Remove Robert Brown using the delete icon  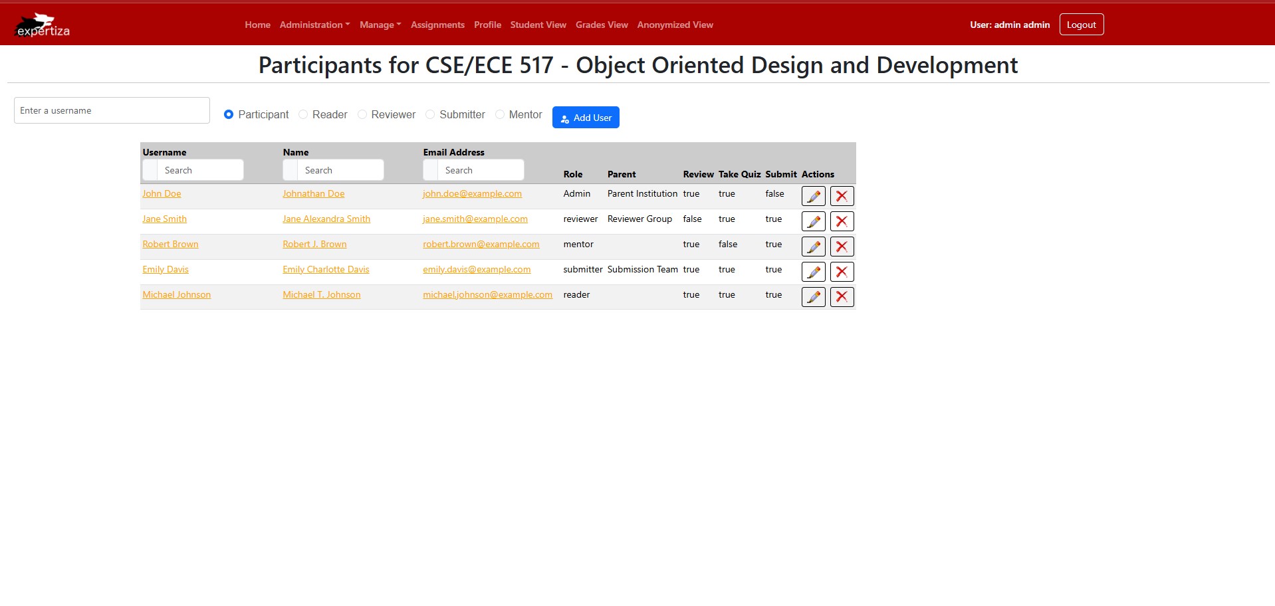841,246
